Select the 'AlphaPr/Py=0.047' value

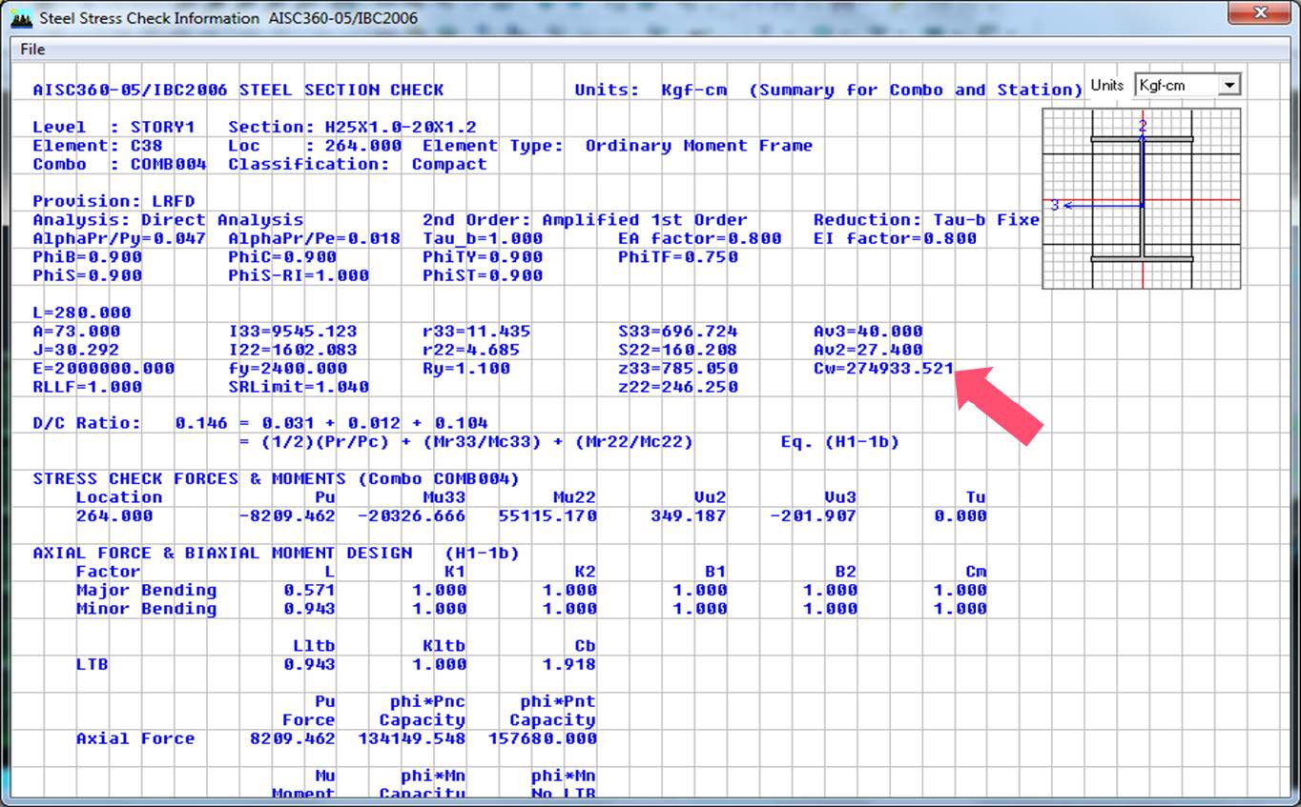(119, 238)
